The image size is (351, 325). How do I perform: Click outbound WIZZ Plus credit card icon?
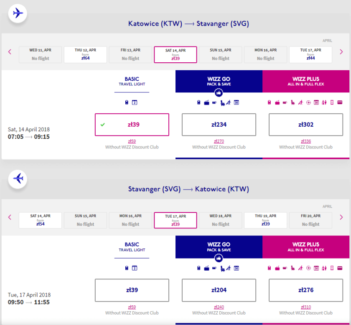coord(340,103)
